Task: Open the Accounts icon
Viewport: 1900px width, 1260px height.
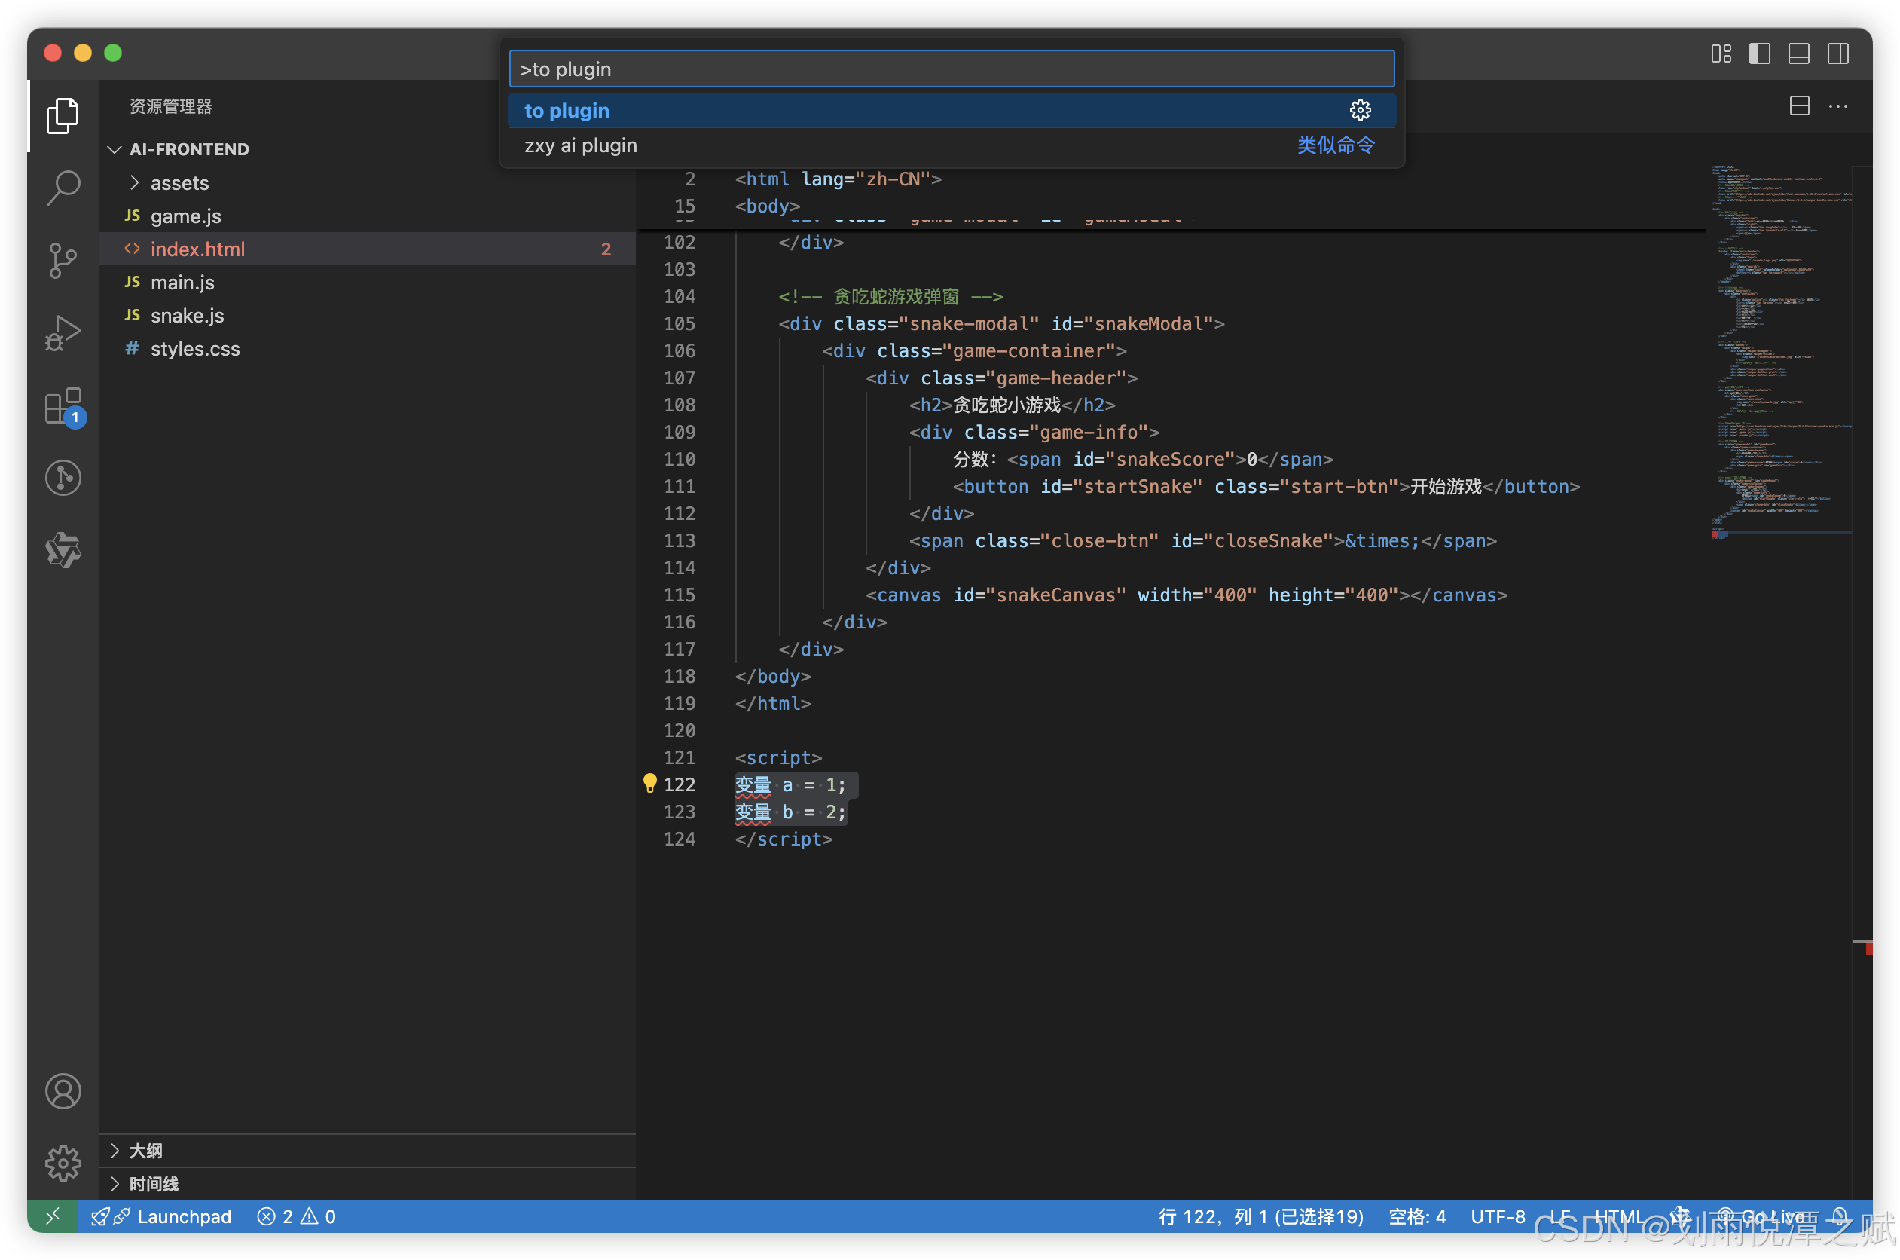Action: (x=63, y=1090)
